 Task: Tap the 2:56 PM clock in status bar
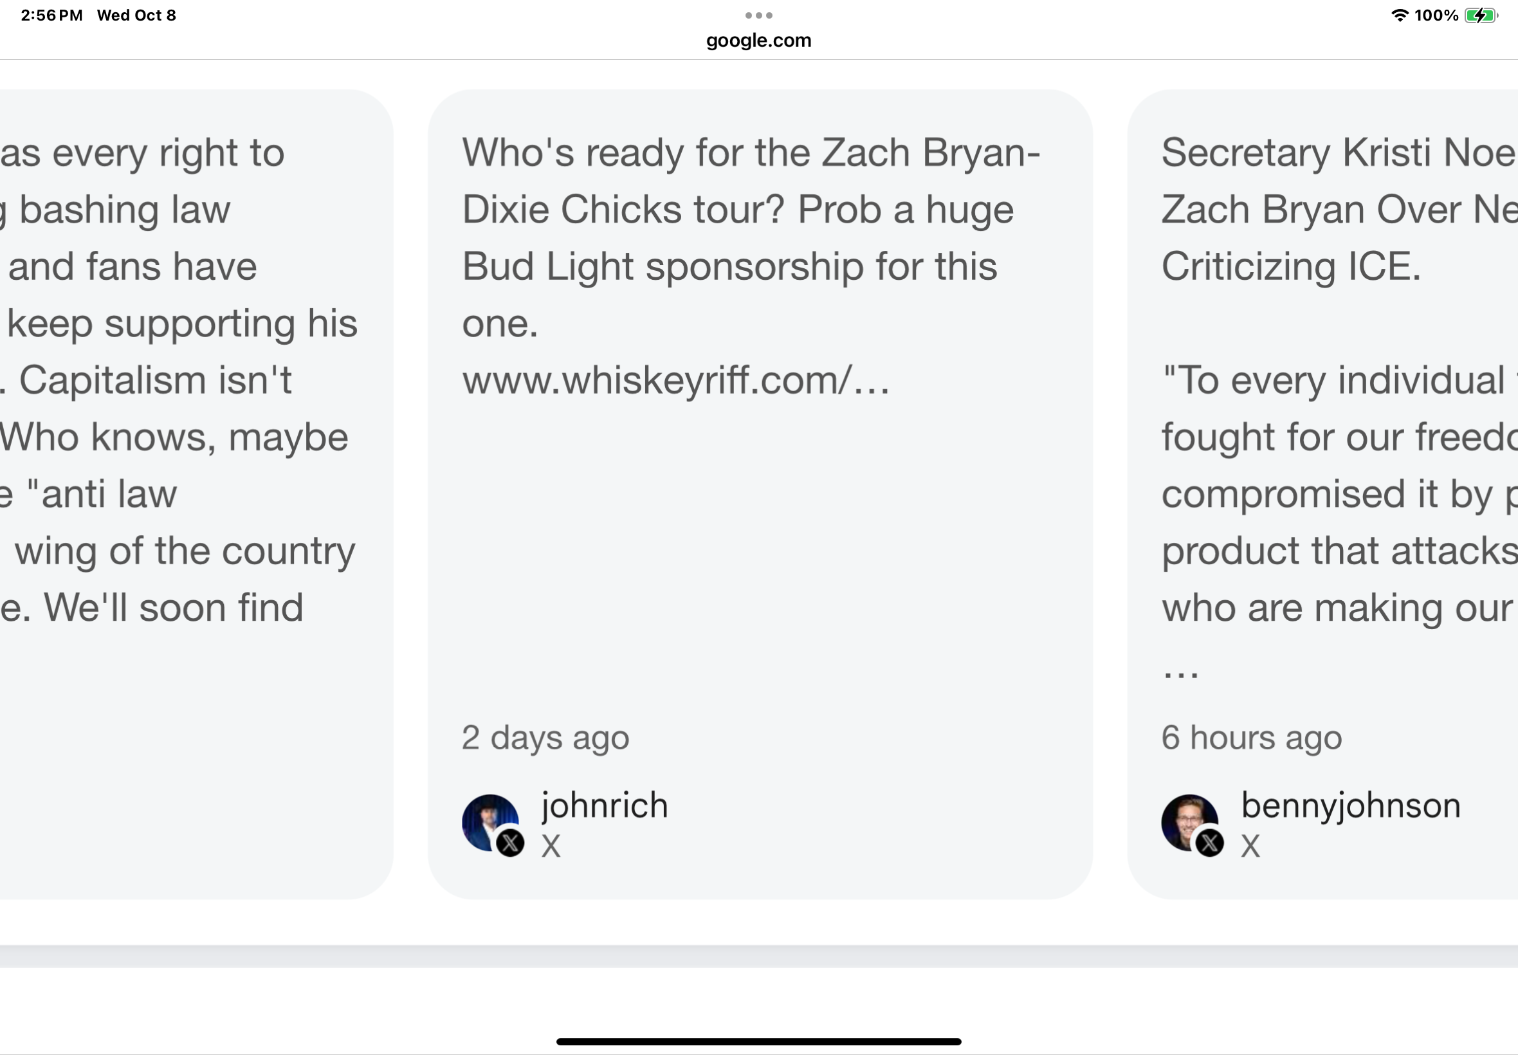pos(51,15)
